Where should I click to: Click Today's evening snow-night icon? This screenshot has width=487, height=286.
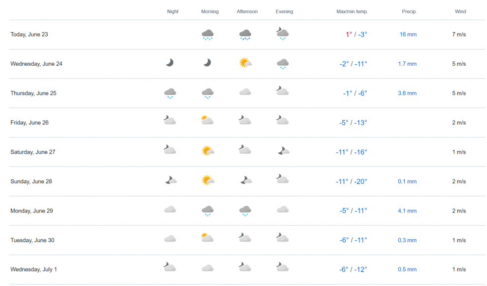point(282,34)
